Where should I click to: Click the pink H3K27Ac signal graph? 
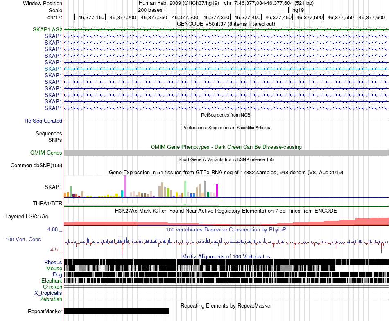(x=226, y=222)
